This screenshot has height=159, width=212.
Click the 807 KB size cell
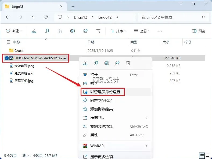pos(175,81)
